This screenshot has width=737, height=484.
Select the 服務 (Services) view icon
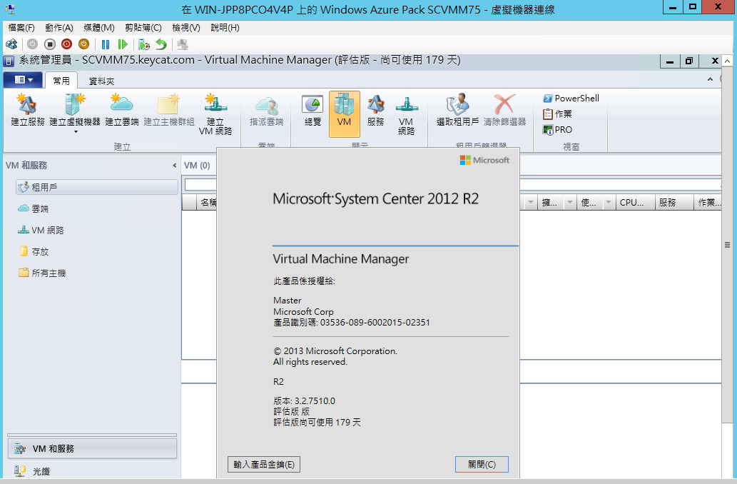pos(375,111)
